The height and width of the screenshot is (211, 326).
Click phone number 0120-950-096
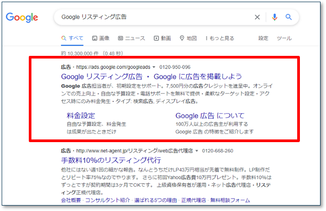tap(175, 67)
